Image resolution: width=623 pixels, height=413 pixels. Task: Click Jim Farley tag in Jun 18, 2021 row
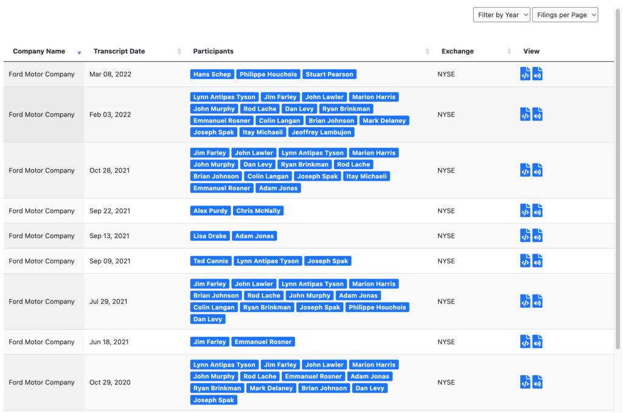pyautogui.click(x=210, y=342)
